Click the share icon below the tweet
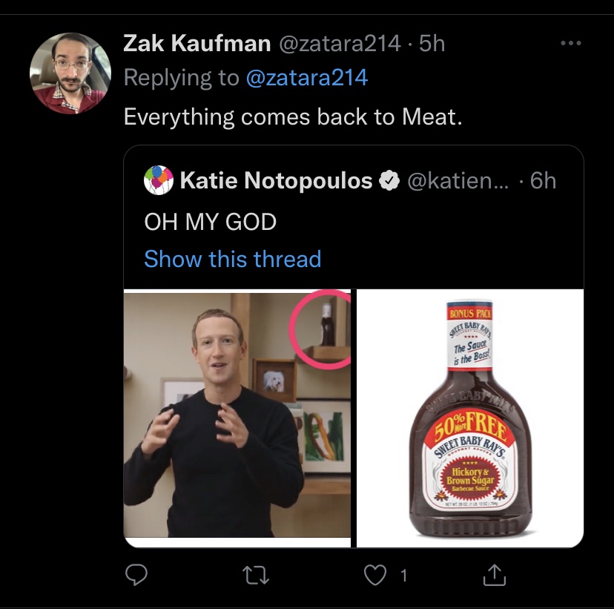 [x=495, y=574]
